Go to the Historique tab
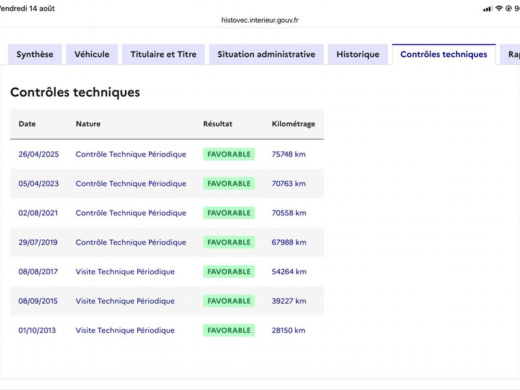520x390 pixels. pyautogui.click(x=358, y=55)
